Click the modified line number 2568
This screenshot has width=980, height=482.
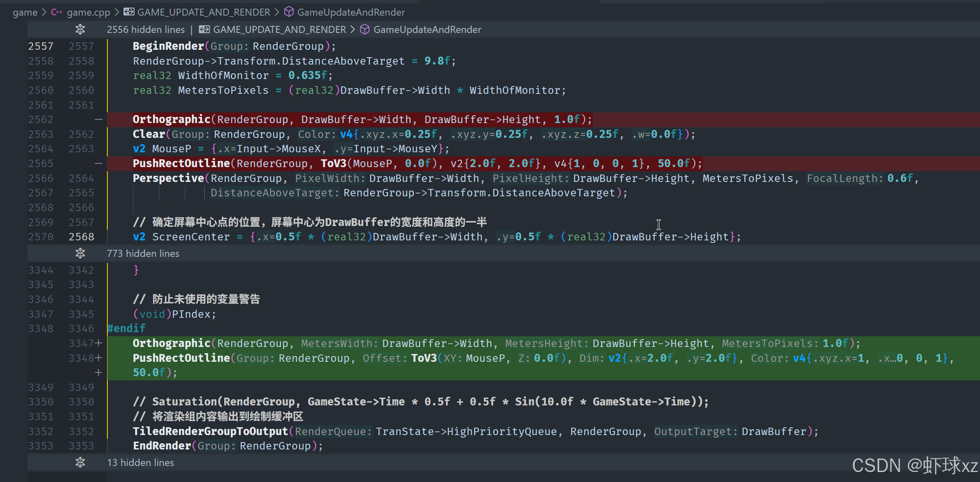click(x=81, y=237)
